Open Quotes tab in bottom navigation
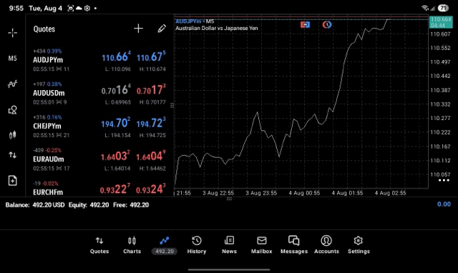458x273 pixels. point(99,245)
